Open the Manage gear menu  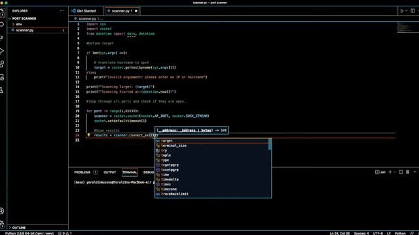pos(2,224)
